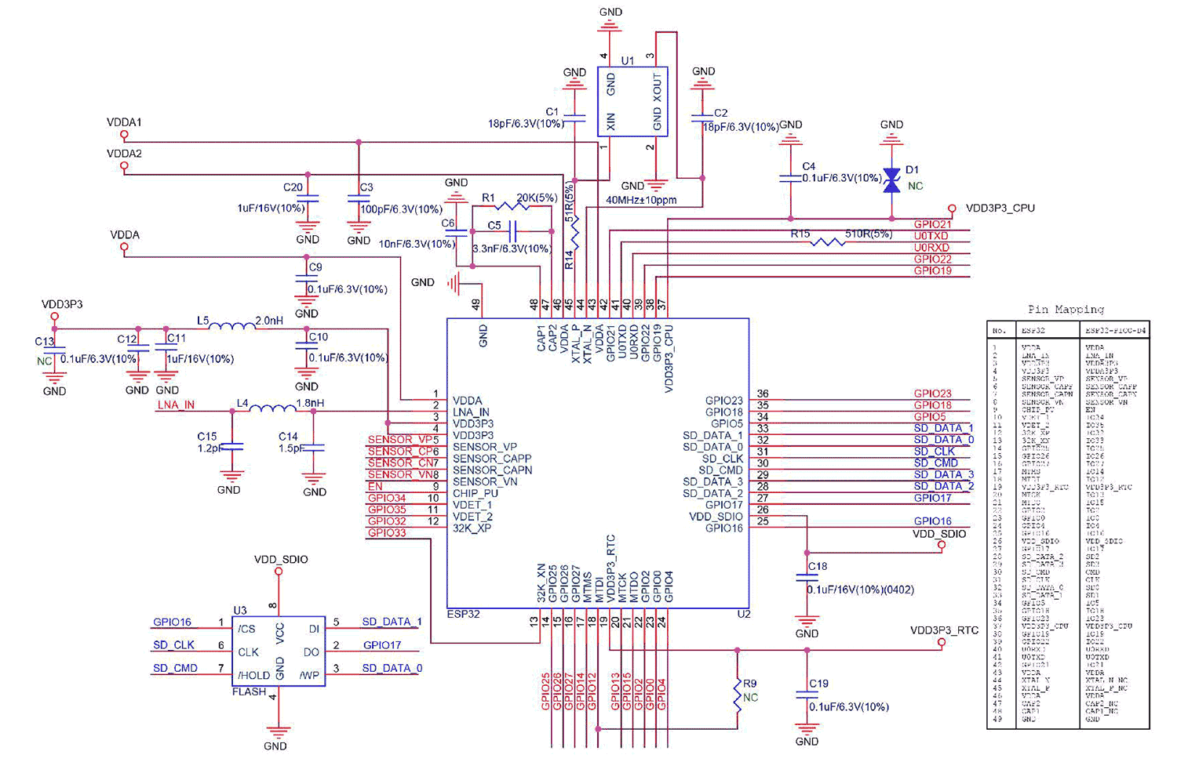The width and height of the screenshot is (1177, 762).
Task: Click the U1 crystal oscillator symbol
Action: [x=632, y=102]
